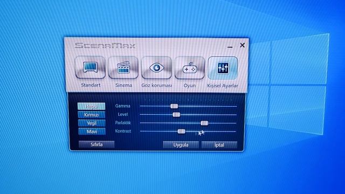This screenshot has height=194, width=345.
Task: Click the Gamma label text
Action: 122,106
